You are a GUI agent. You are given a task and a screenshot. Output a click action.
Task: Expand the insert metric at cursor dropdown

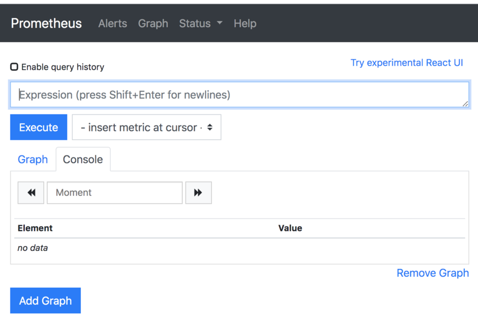[146, 127]
